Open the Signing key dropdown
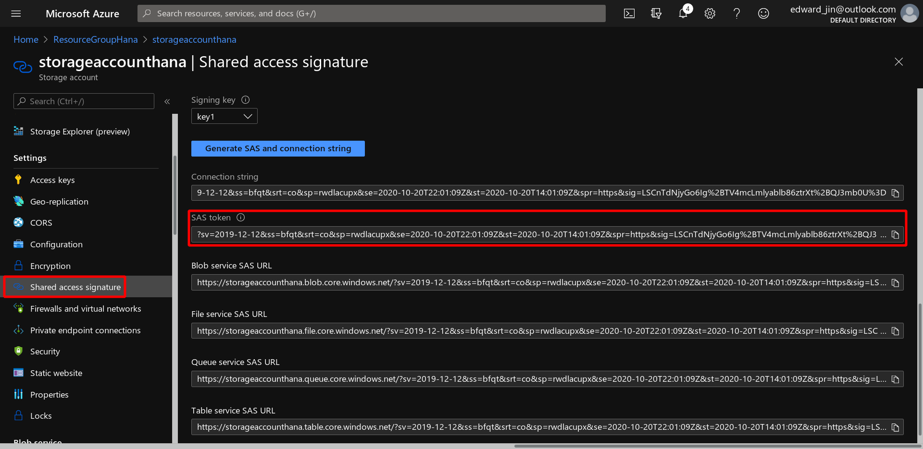The width and height of the screenshot is (923, 449). tap(224, 116)
